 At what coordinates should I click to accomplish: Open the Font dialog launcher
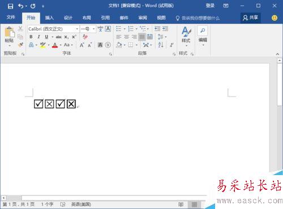110,54
